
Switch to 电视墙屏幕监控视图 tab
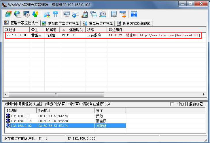coord(60,23)
